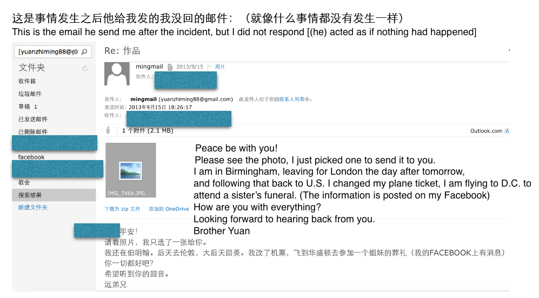Open the IMG_7464.JPG attachment thumbnail
Image resolution: width=539 pixels, height=298 pixels.
click(x=130, y=170)
